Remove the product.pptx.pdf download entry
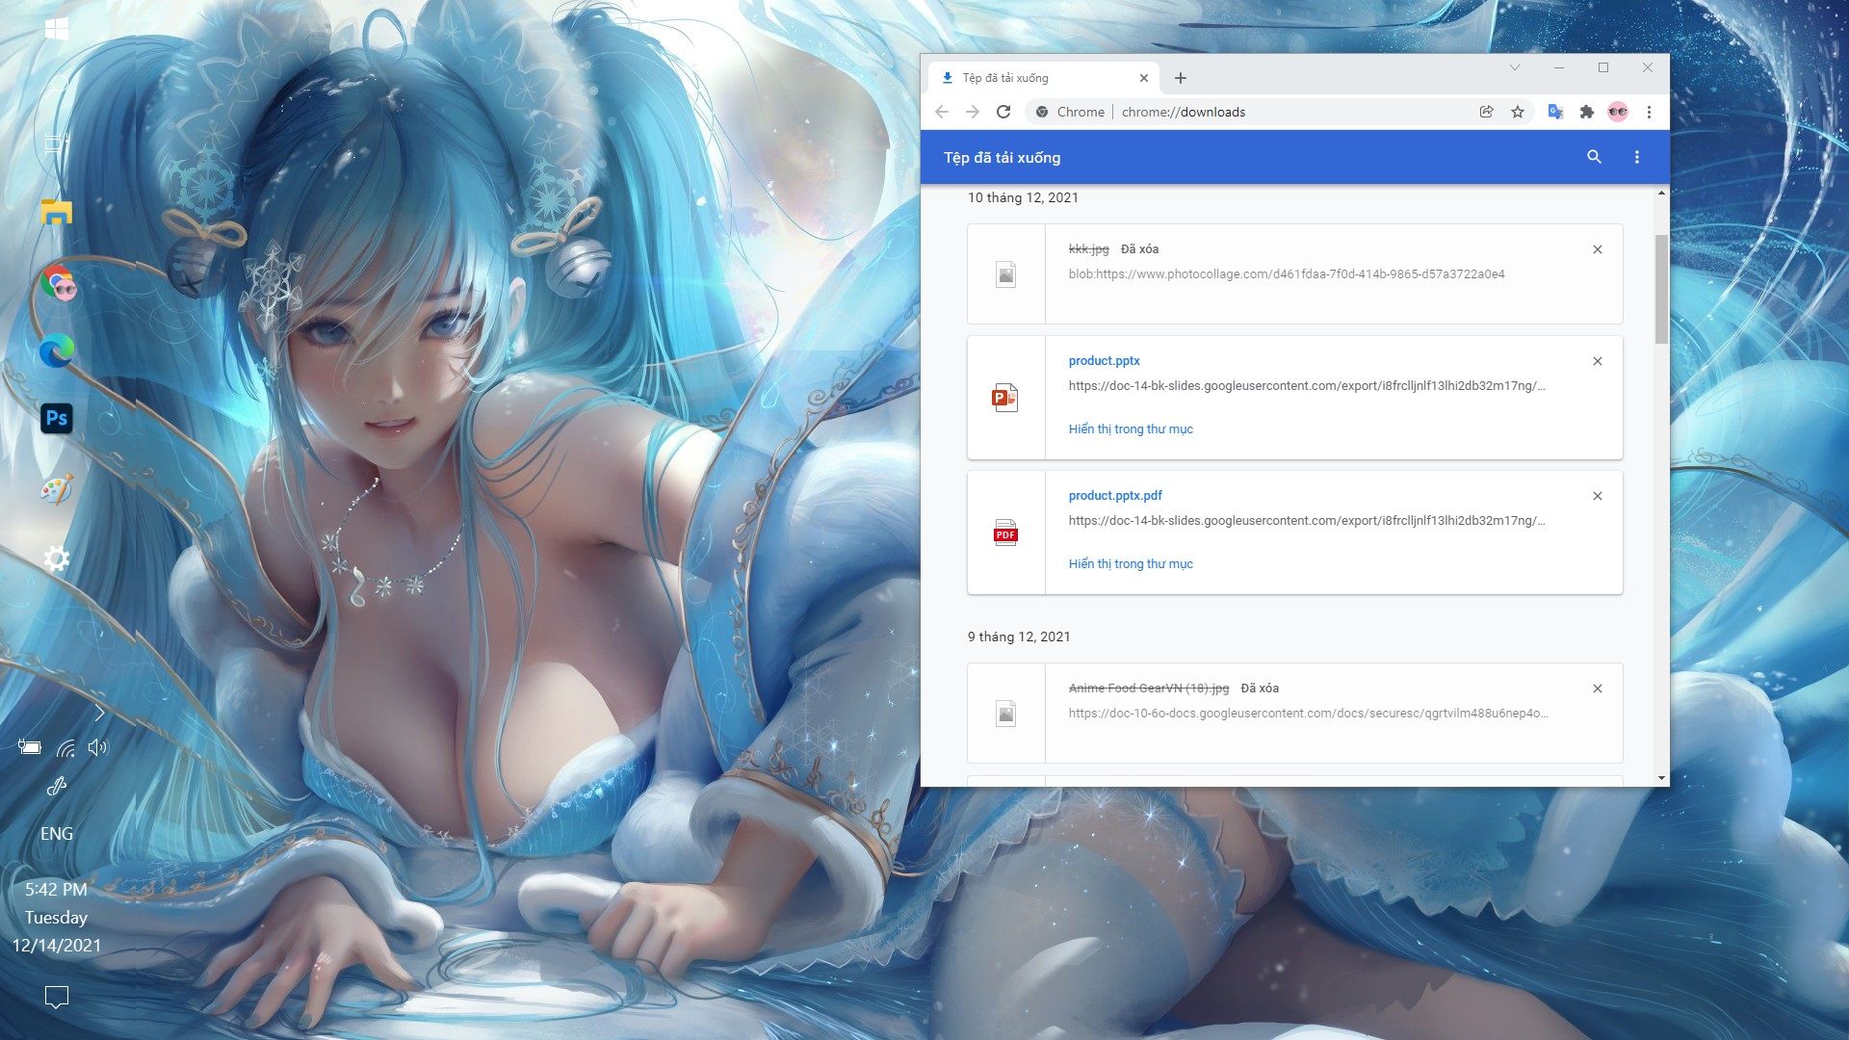This screenshot has height=1040, width=1849. coord(1598,495)
